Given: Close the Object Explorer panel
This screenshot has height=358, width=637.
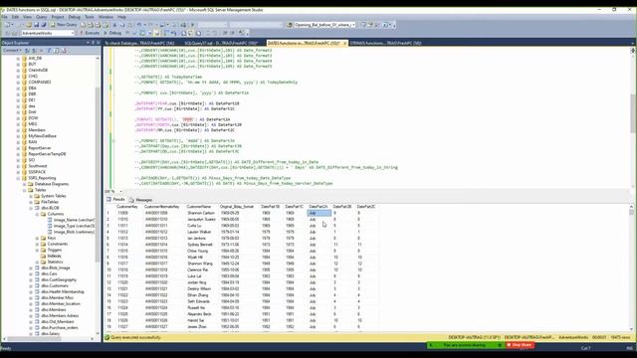Looking at the screenshot, I should click(x=98, y=43).
